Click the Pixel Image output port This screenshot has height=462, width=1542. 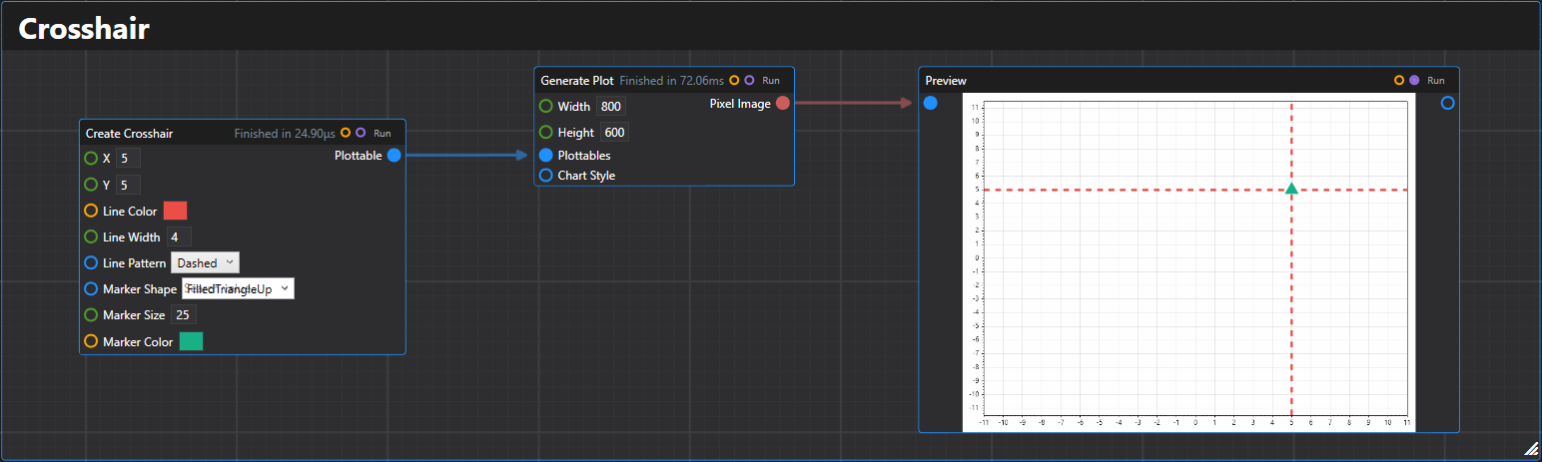[783, 103]
